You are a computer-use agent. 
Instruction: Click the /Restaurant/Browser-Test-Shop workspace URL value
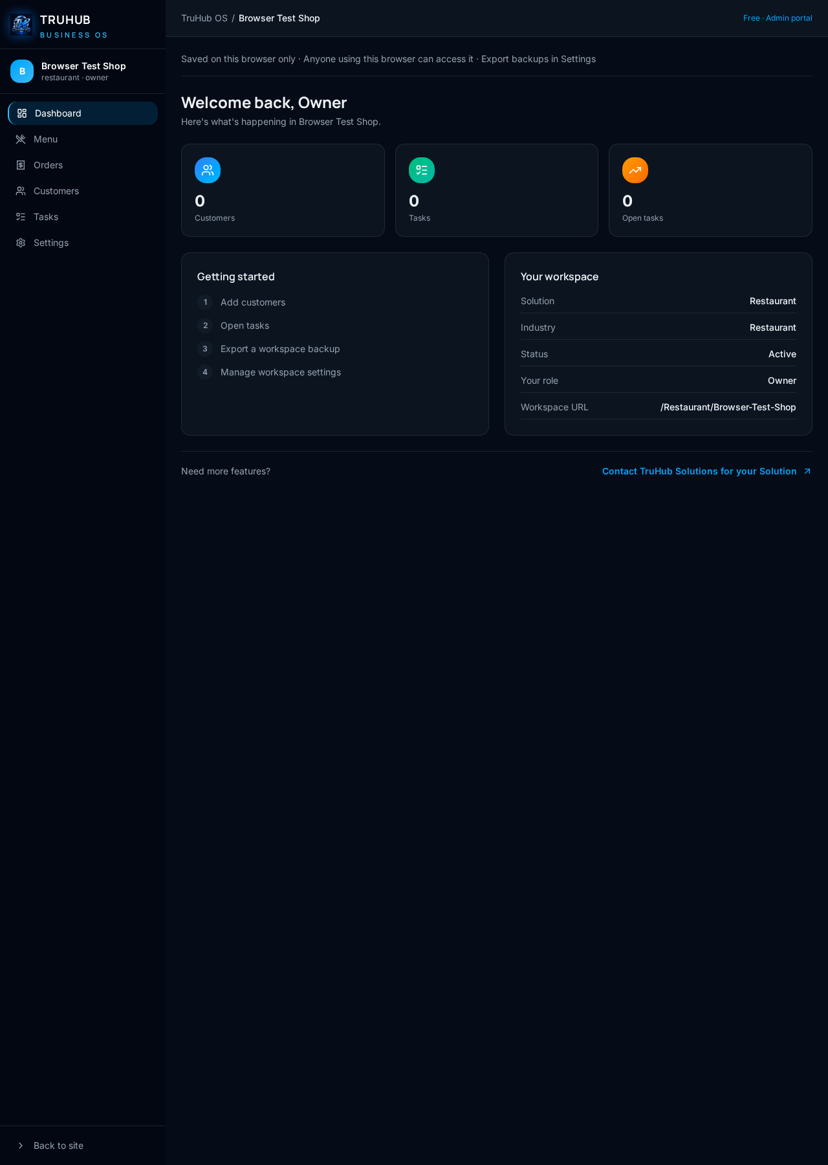point(728,407)
